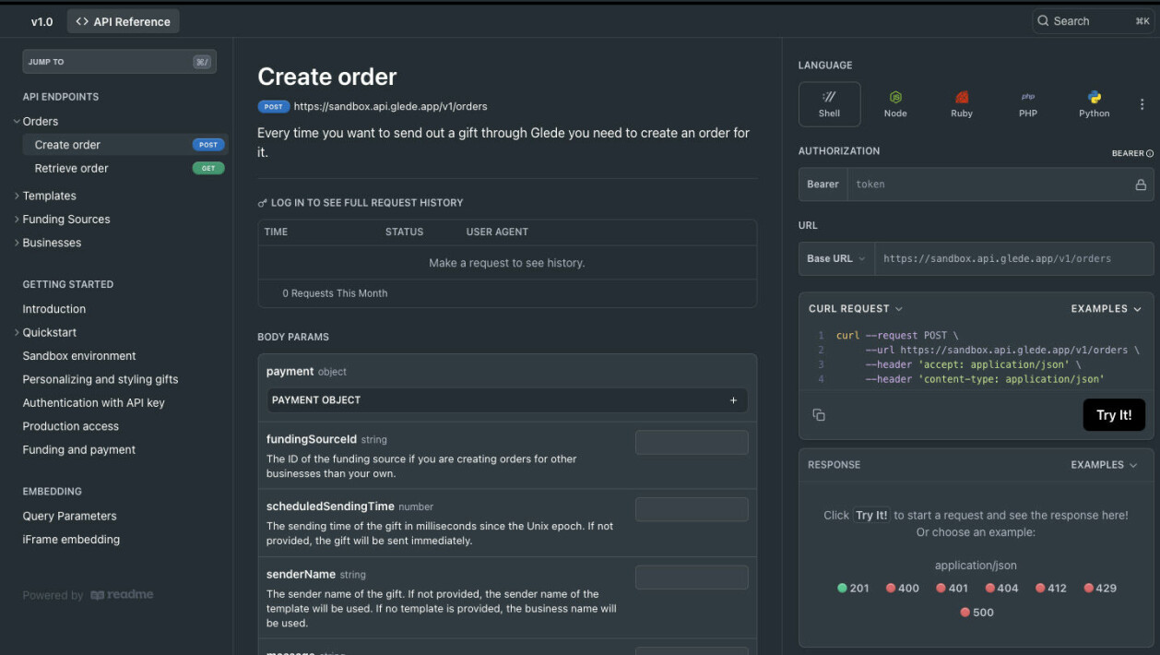Open the CURL REQUEST dropdown
Image resolution: width=1160 pixels, height=655 pixels.
(x=856, y=309)
